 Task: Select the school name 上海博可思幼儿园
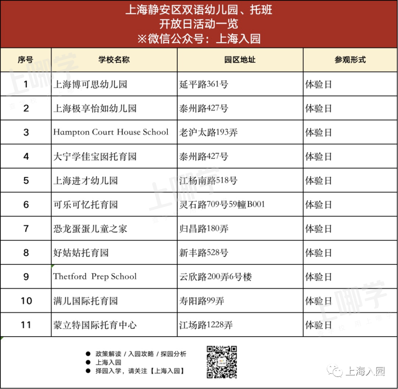click(x=90, y=84)
